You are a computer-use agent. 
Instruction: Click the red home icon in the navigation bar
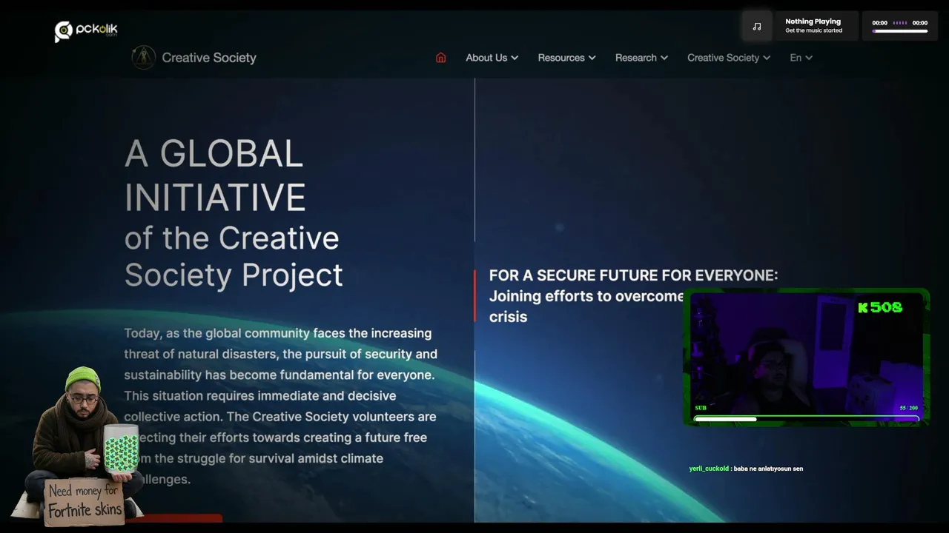click(x=440, y=58)
